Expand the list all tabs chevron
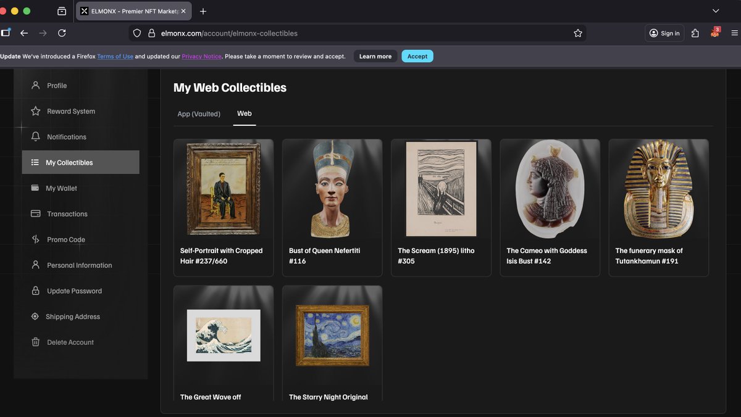This screenshot has width=741, height=417. click(716, 11)
